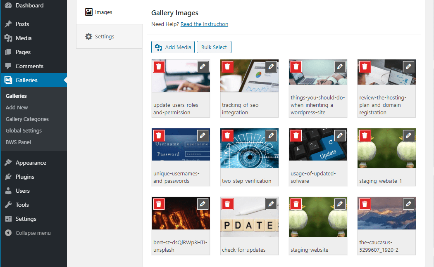
Task: Open the Read the Instruction link
Action: (x=204, y=24)
